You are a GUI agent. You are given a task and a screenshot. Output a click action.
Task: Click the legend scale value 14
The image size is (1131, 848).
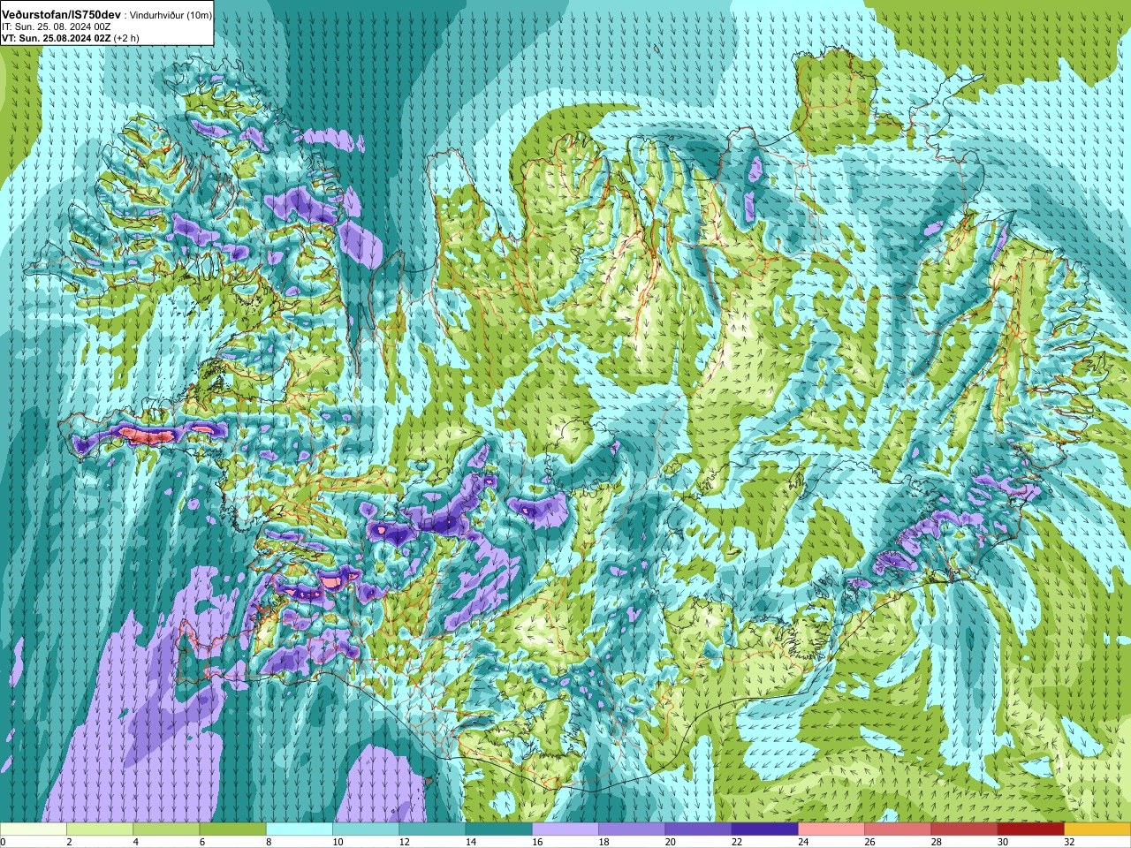[x=471, y=842]
